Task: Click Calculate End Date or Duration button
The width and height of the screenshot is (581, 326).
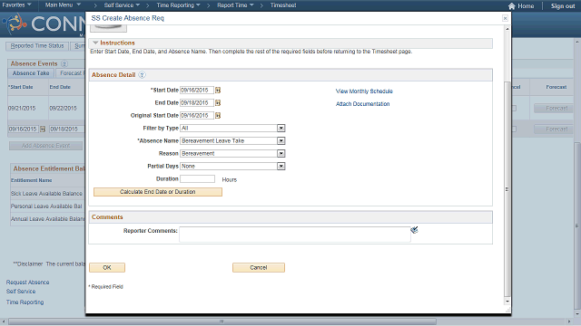Action: pos(158,192)
